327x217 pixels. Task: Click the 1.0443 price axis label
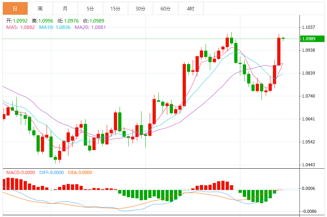(308, 165)
